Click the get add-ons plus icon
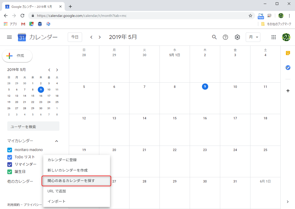Image resolution: width=295 pixels, height=209 pixels. coord(288,91)
